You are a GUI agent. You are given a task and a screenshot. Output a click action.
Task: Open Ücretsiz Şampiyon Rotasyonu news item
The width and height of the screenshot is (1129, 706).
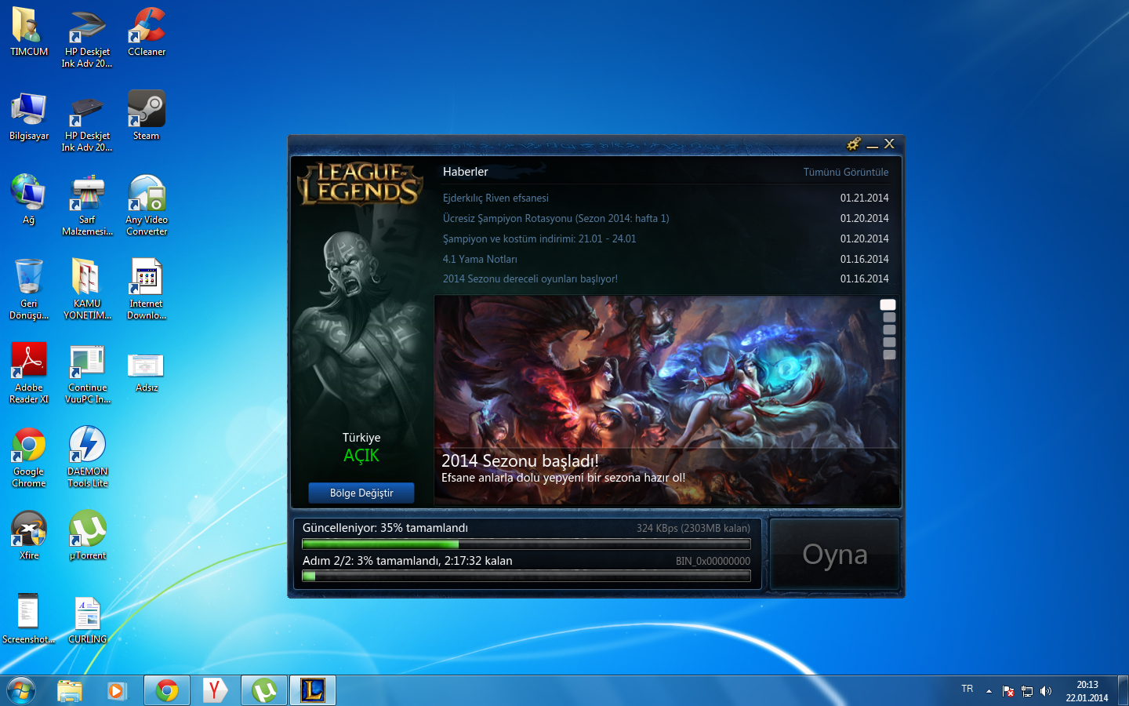(x=556, y=218)
